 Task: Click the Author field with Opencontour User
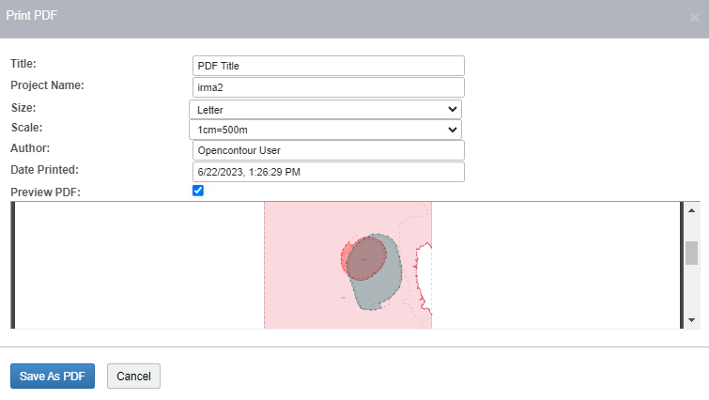[328, 150]
